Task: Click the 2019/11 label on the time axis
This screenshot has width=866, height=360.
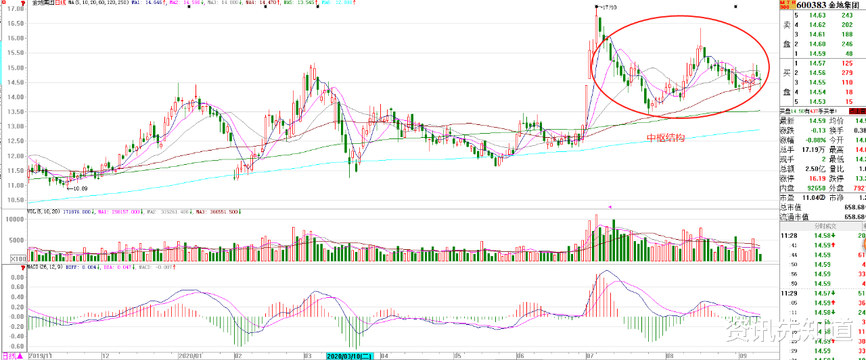Action: pos(42,355)
